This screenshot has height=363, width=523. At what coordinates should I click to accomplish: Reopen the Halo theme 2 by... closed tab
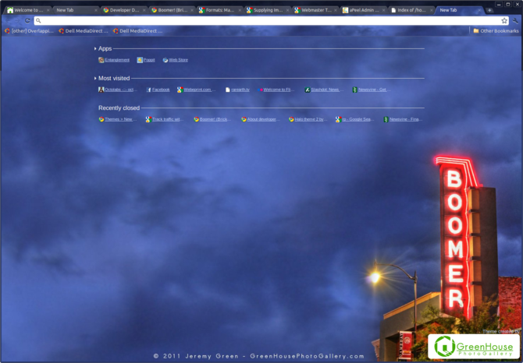(x=308, y=119)
